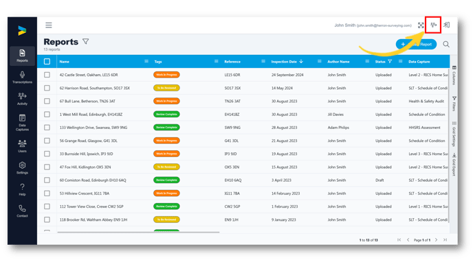The image size is (473, 260).
Task: Click the highlighted workflow icon in header
Action: tap(434, 25)
